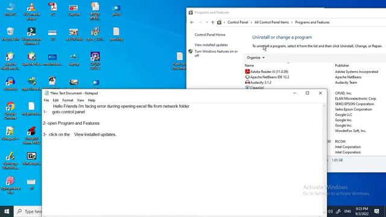Click Control Panel breadcrumb in address bar

point(238,22)
